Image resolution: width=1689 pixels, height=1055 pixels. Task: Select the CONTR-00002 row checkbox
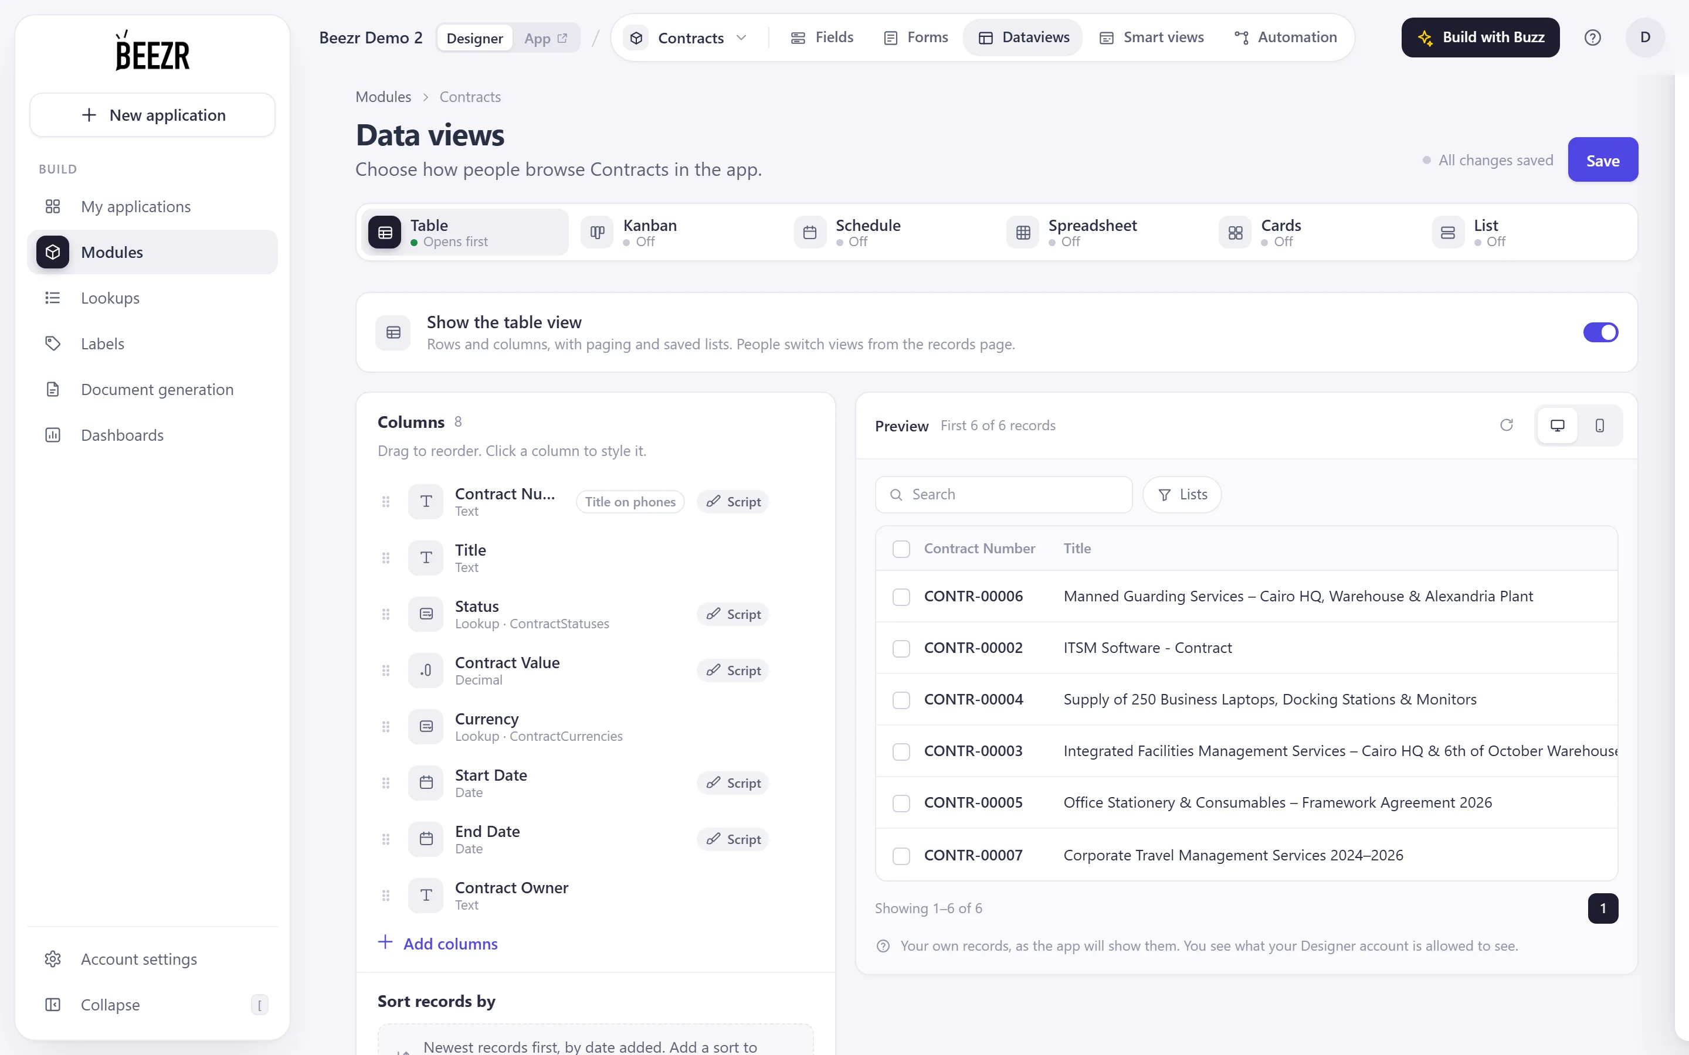[x=901, y=648]
